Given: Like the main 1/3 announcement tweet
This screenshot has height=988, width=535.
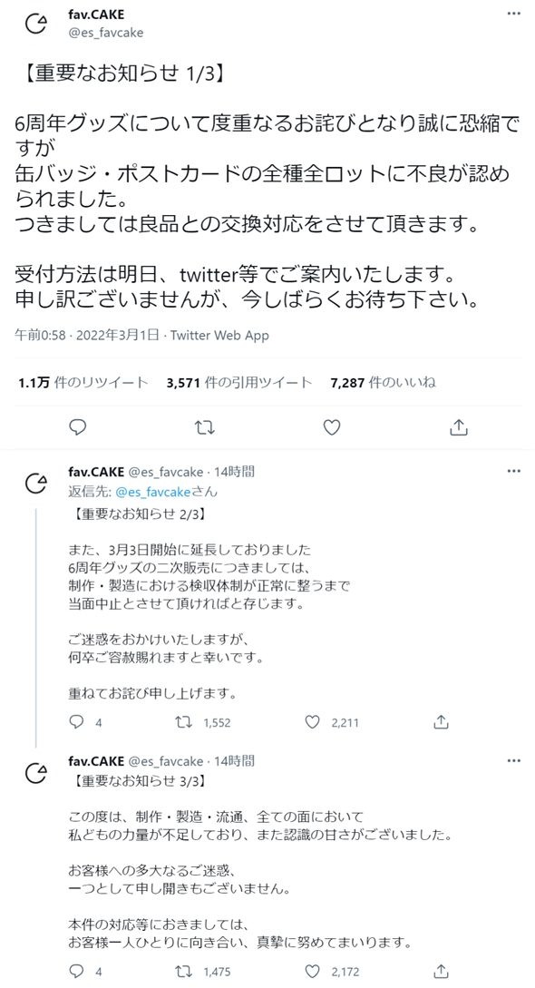Looking at the screenshot, I should [332, 428].
